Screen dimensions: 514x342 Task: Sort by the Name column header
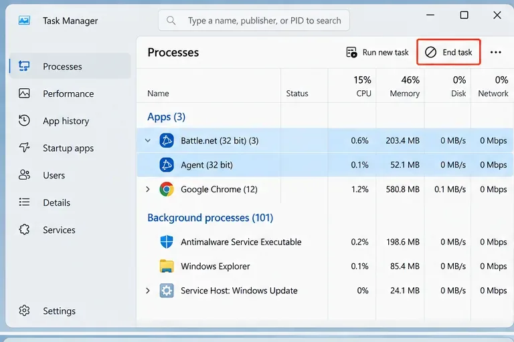158,94
